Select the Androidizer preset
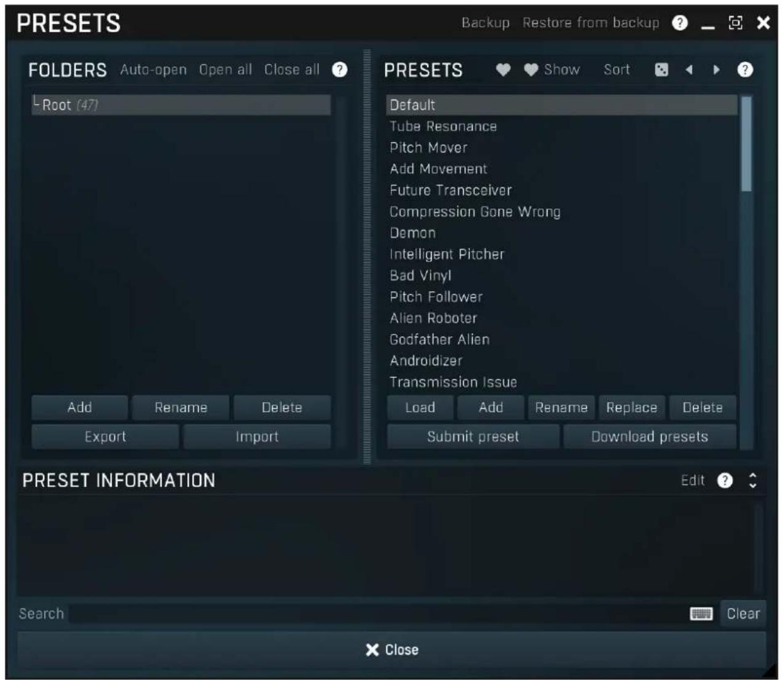 coord(562,361)
